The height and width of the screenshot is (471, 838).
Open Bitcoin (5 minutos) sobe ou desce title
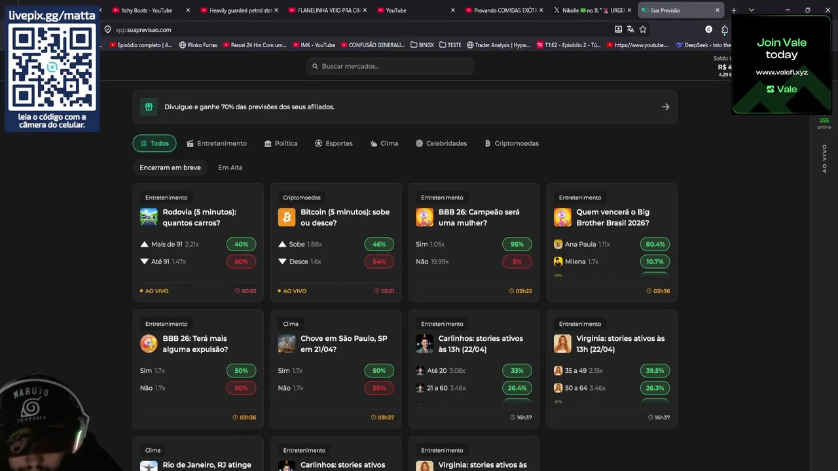point(345,217)
